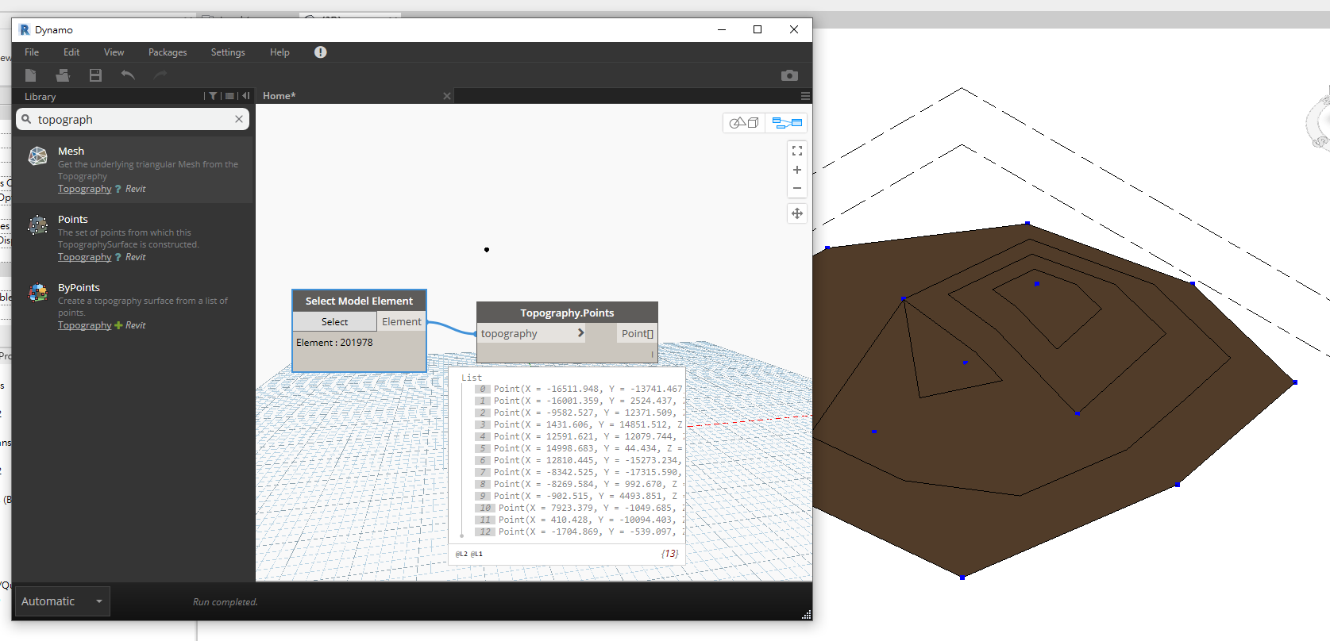The width and height of the screenshot is (1330, 641).
Task: Save the graph with the floppy disk icon
Action: [95, 75]
